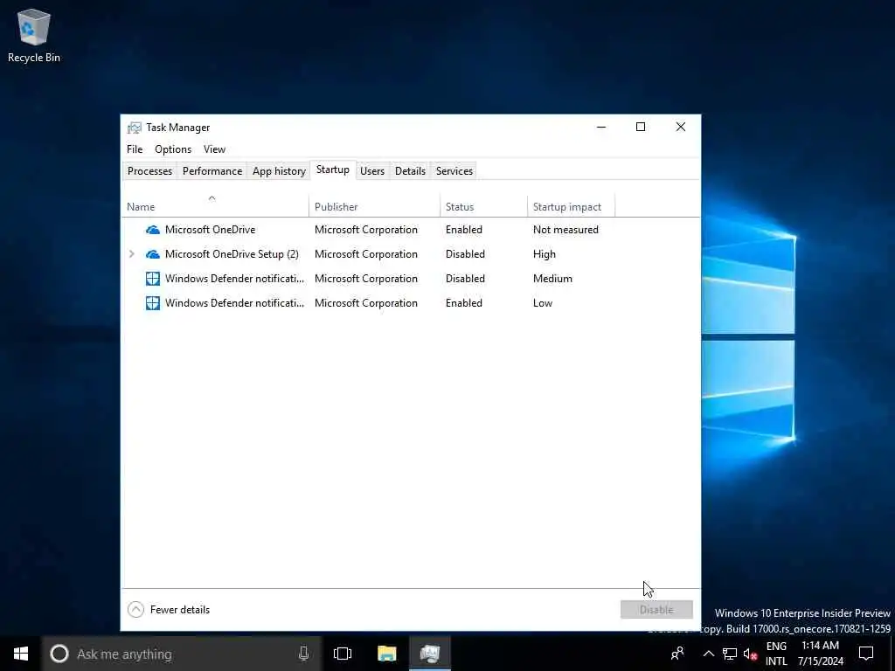Switch to the Users tab
The height and width of the screenshot is (671, 895).
(372, 171)
